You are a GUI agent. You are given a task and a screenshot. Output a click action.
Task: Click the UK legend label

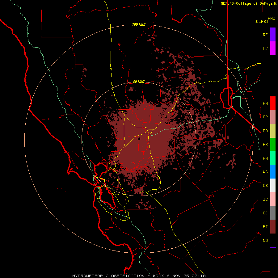[x=265, y=48]
